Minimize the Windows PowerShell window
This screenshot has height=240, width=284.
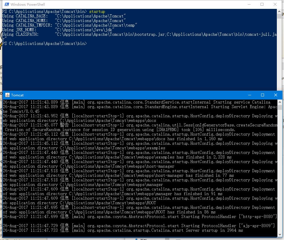(x=249, y=4)
